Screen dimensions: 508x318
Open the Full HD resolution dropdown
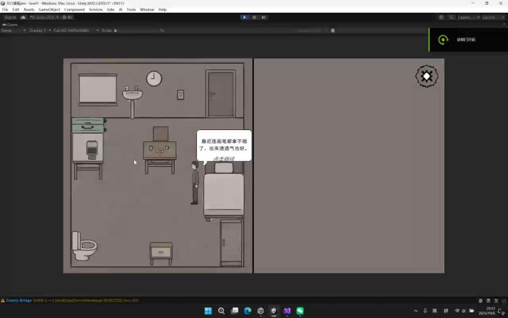point(75,30)
